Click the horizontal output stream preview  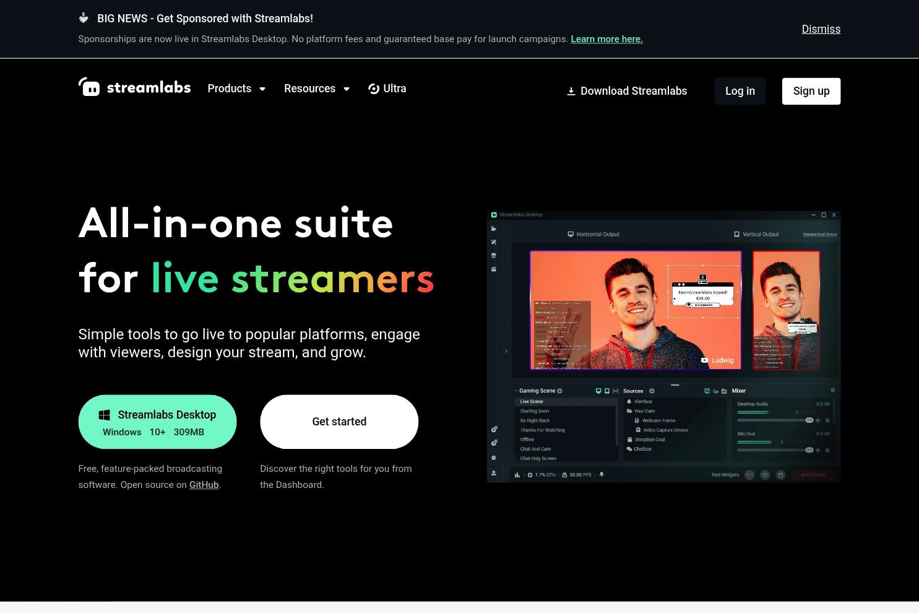[x=636, y=310]
